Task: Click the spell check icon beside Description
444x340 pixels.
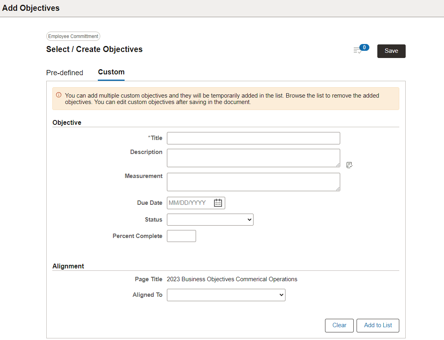Action: [349, 165]
